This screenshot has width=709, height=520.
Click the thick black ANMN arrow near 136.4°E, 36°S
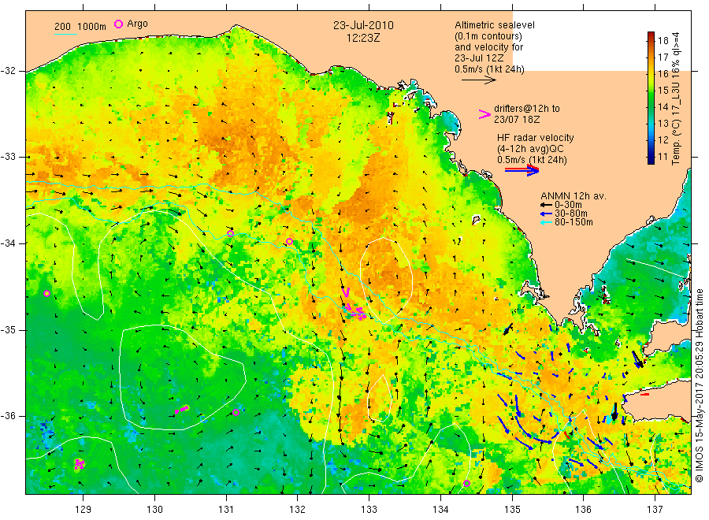tap(614, 410)
